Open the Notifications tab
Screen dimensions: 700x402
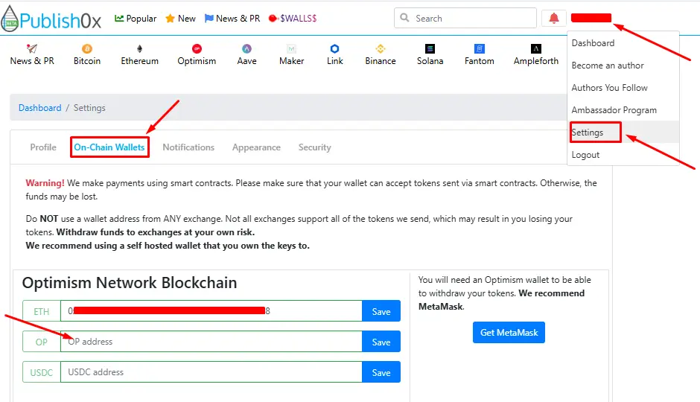point(188,147)
